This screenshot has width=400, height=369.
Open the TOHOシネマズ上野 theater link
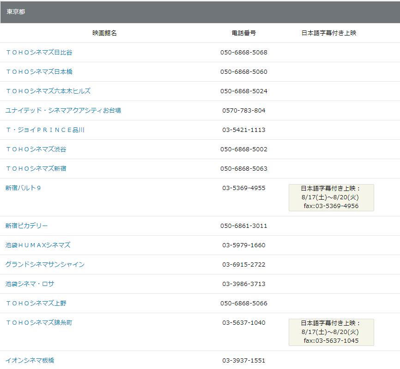click(x=36, y=303)
